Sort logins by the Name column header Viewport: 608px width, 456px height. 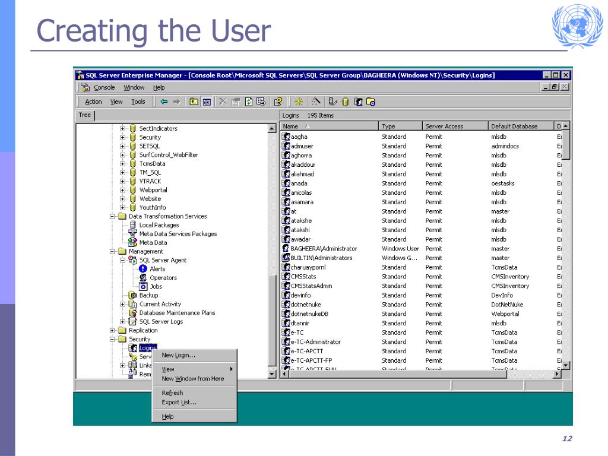coord(329,126)
